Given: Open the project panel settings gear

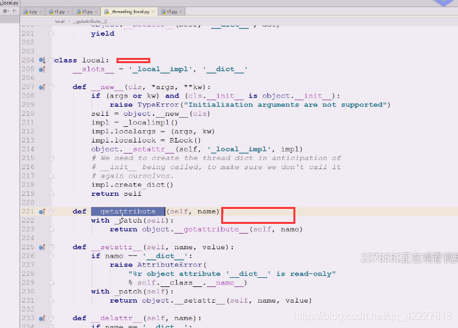Looking at the screenshot, I should pyautogui.click(x=5, y=11).
